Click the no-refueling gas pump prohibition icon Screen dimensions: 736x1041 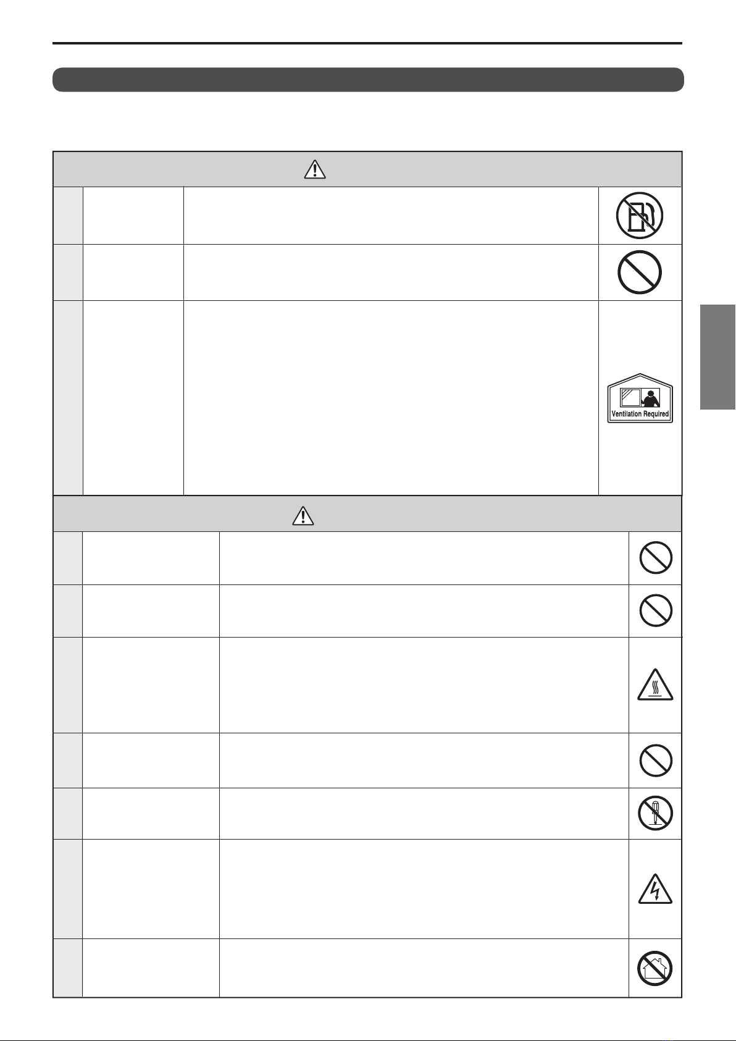pyautogui.click(x=640, y=216)
